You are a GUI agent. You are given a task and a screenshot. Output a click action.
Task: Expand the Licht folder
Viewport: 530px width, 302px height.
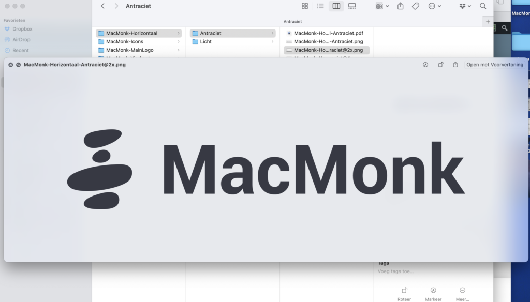pyautogui.click(x=206, y=41)
